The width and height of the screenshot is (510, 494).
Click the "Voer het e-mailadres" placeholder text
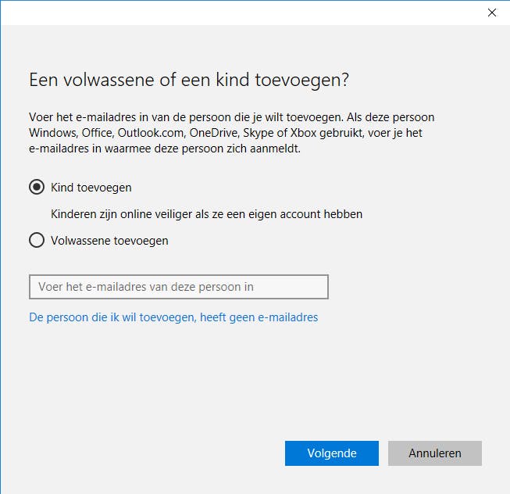coord(146,287)
